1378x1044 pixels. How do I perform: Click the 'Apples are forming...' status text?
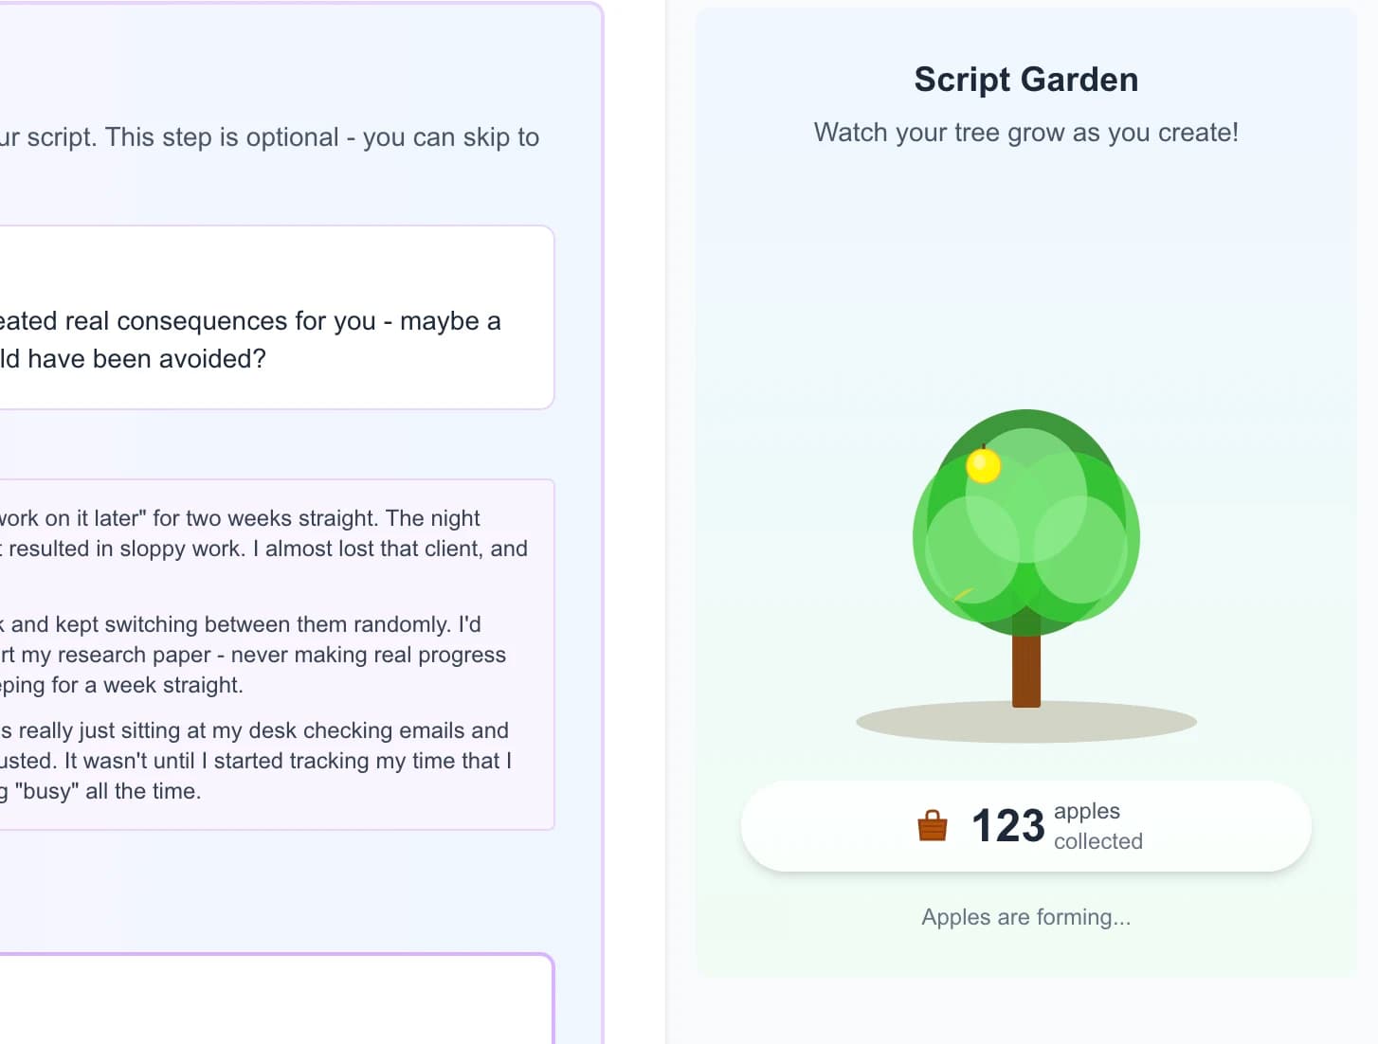coord(1026,916)
